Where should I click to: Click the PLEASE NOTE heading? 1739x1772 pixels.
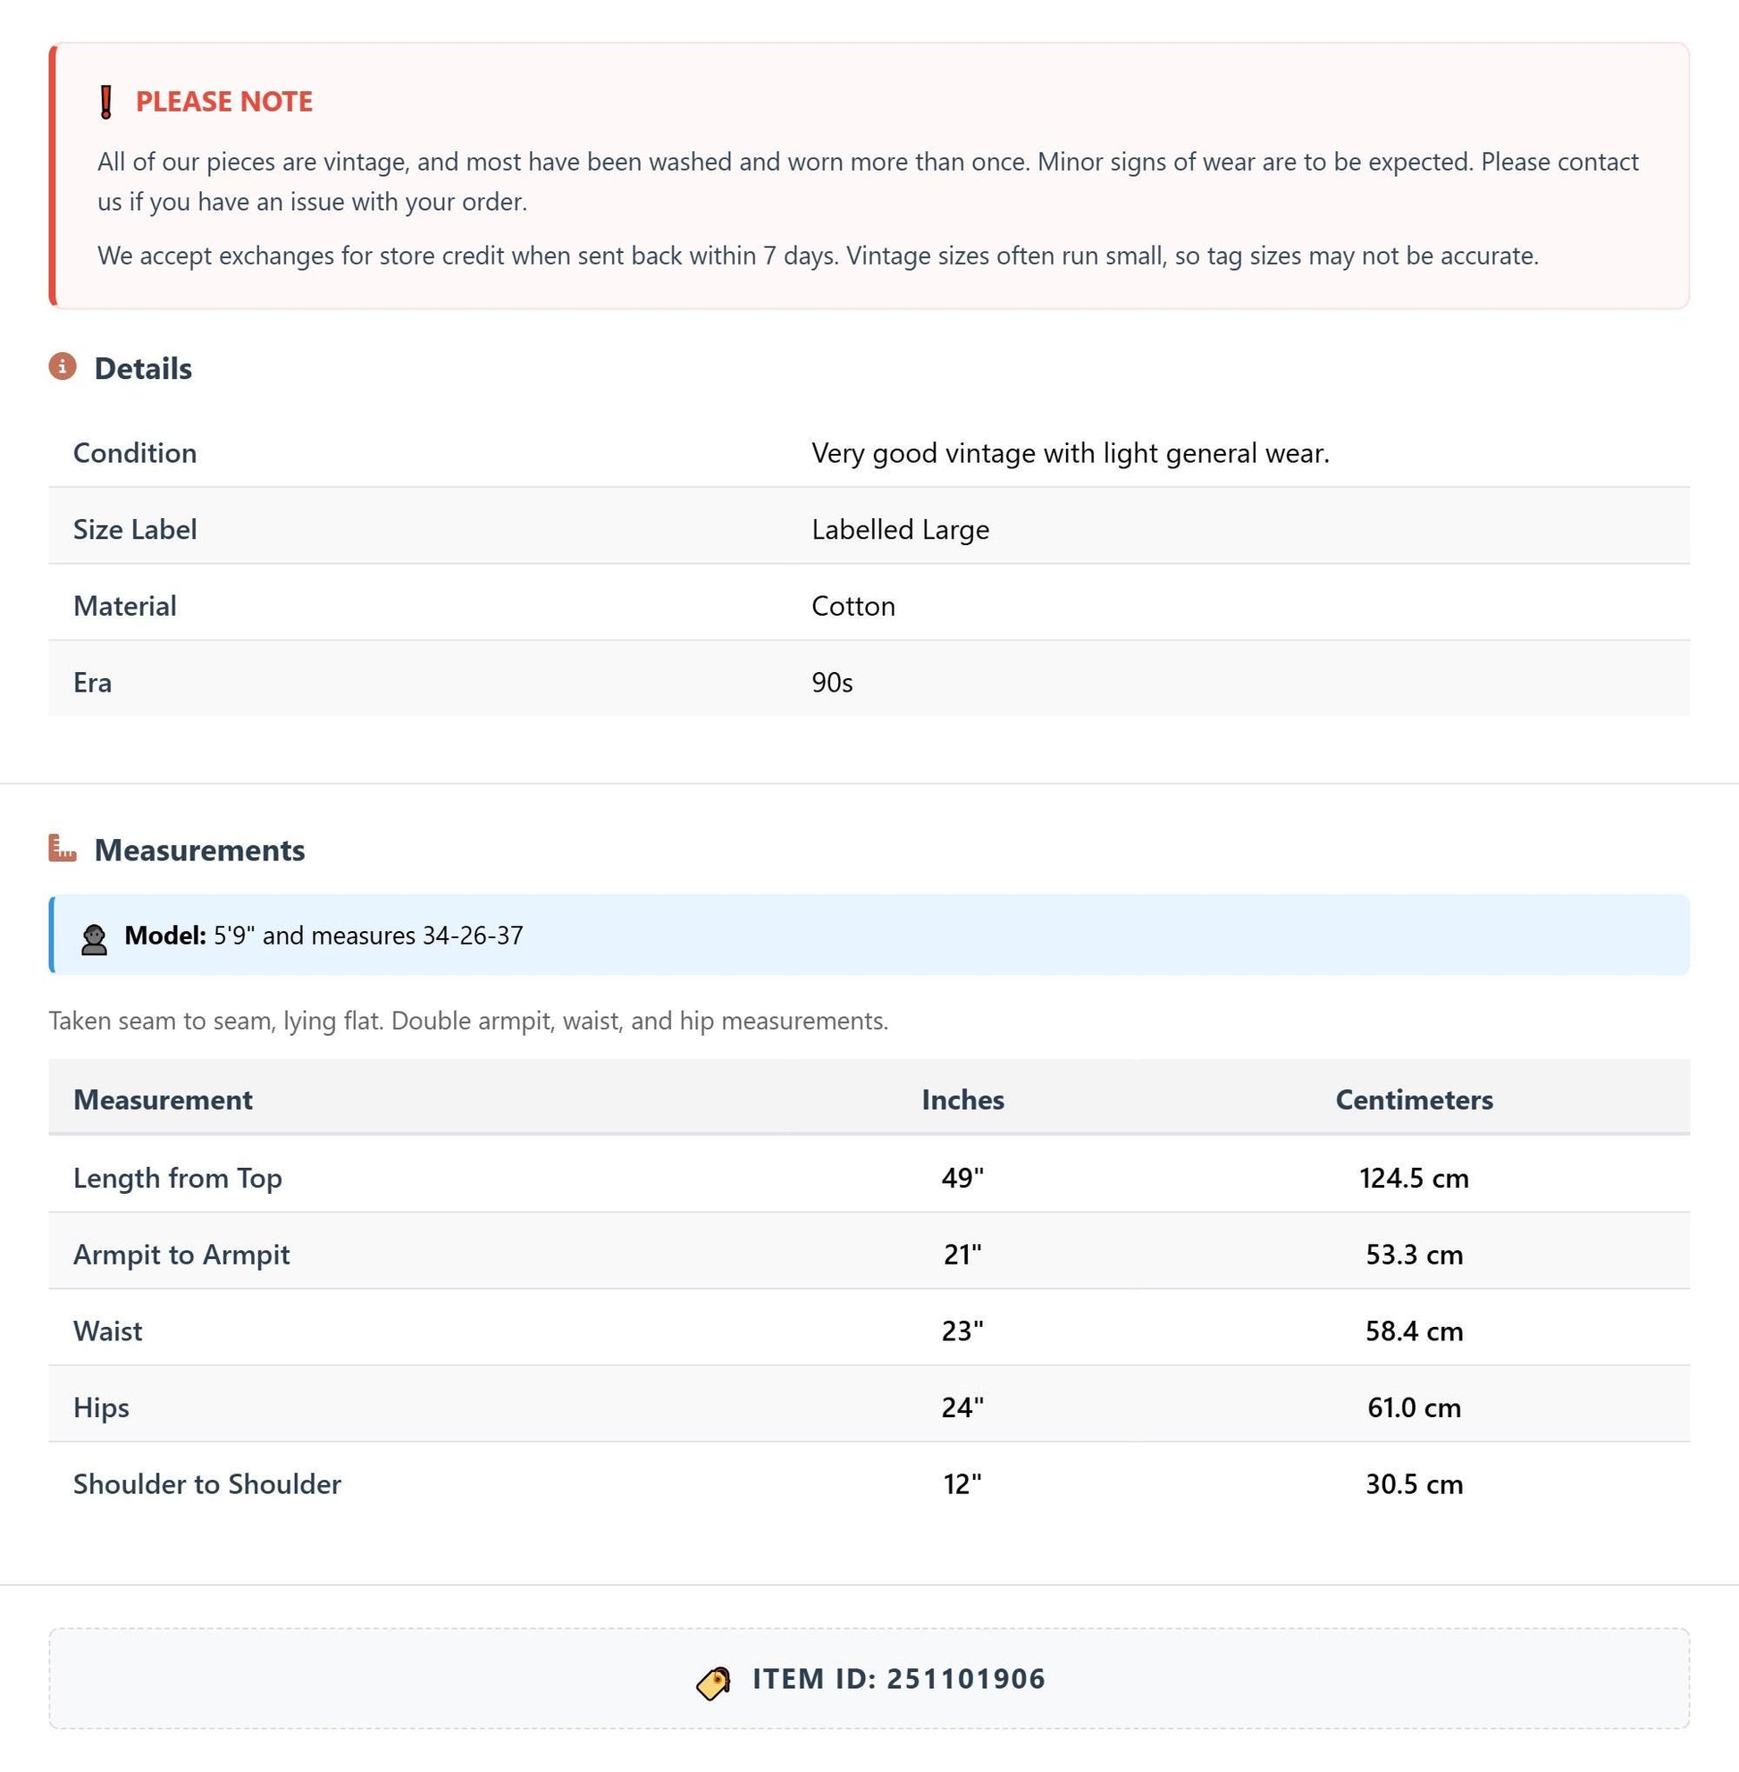coord(223,101)
